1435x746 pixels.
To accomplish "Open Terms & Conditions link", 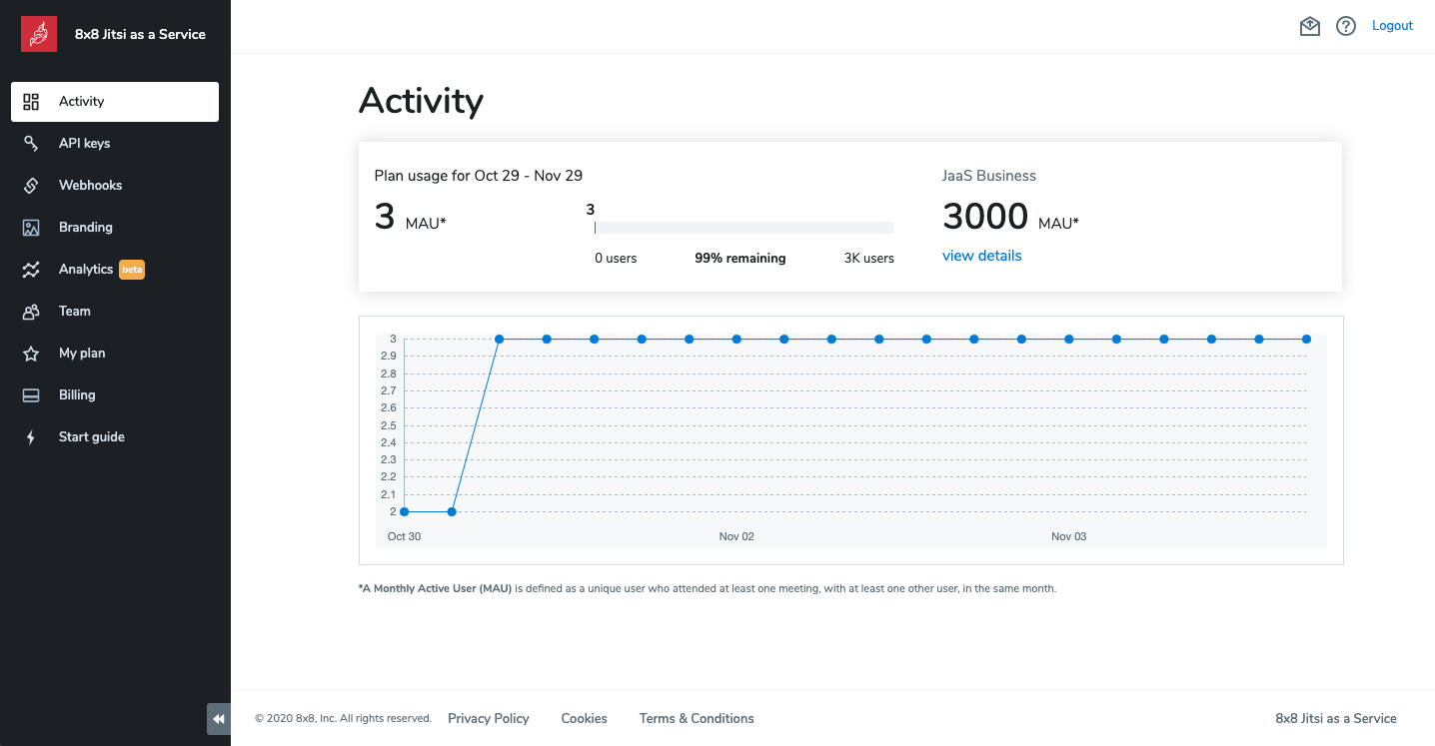I will (697, 718).
